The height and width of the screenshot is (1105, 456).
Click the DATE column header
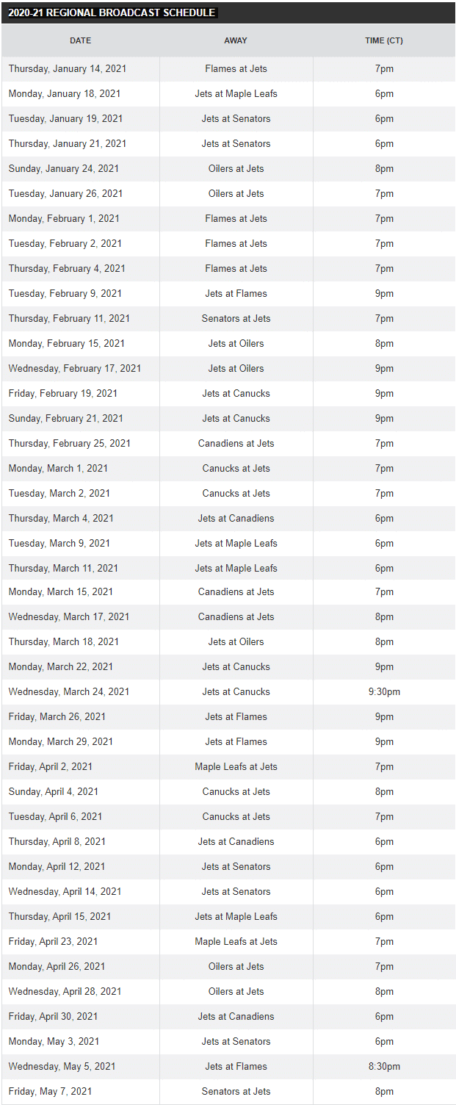[x=81, y=40]
